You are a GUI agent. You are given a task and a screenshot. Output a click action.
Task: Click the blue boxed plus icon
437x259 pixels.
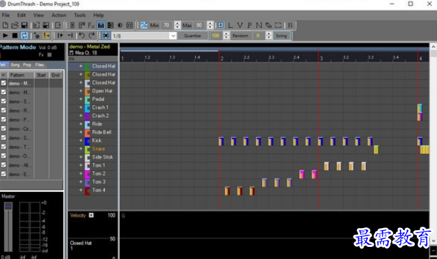[220, 26]
